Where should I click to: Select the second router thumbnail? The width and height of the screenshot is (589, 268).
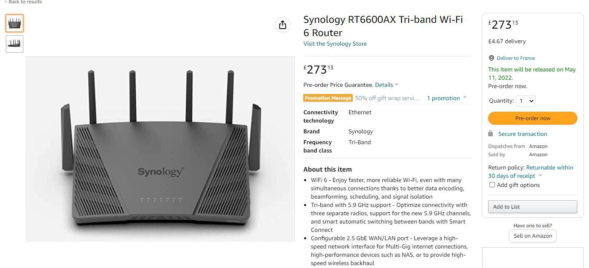15,44
